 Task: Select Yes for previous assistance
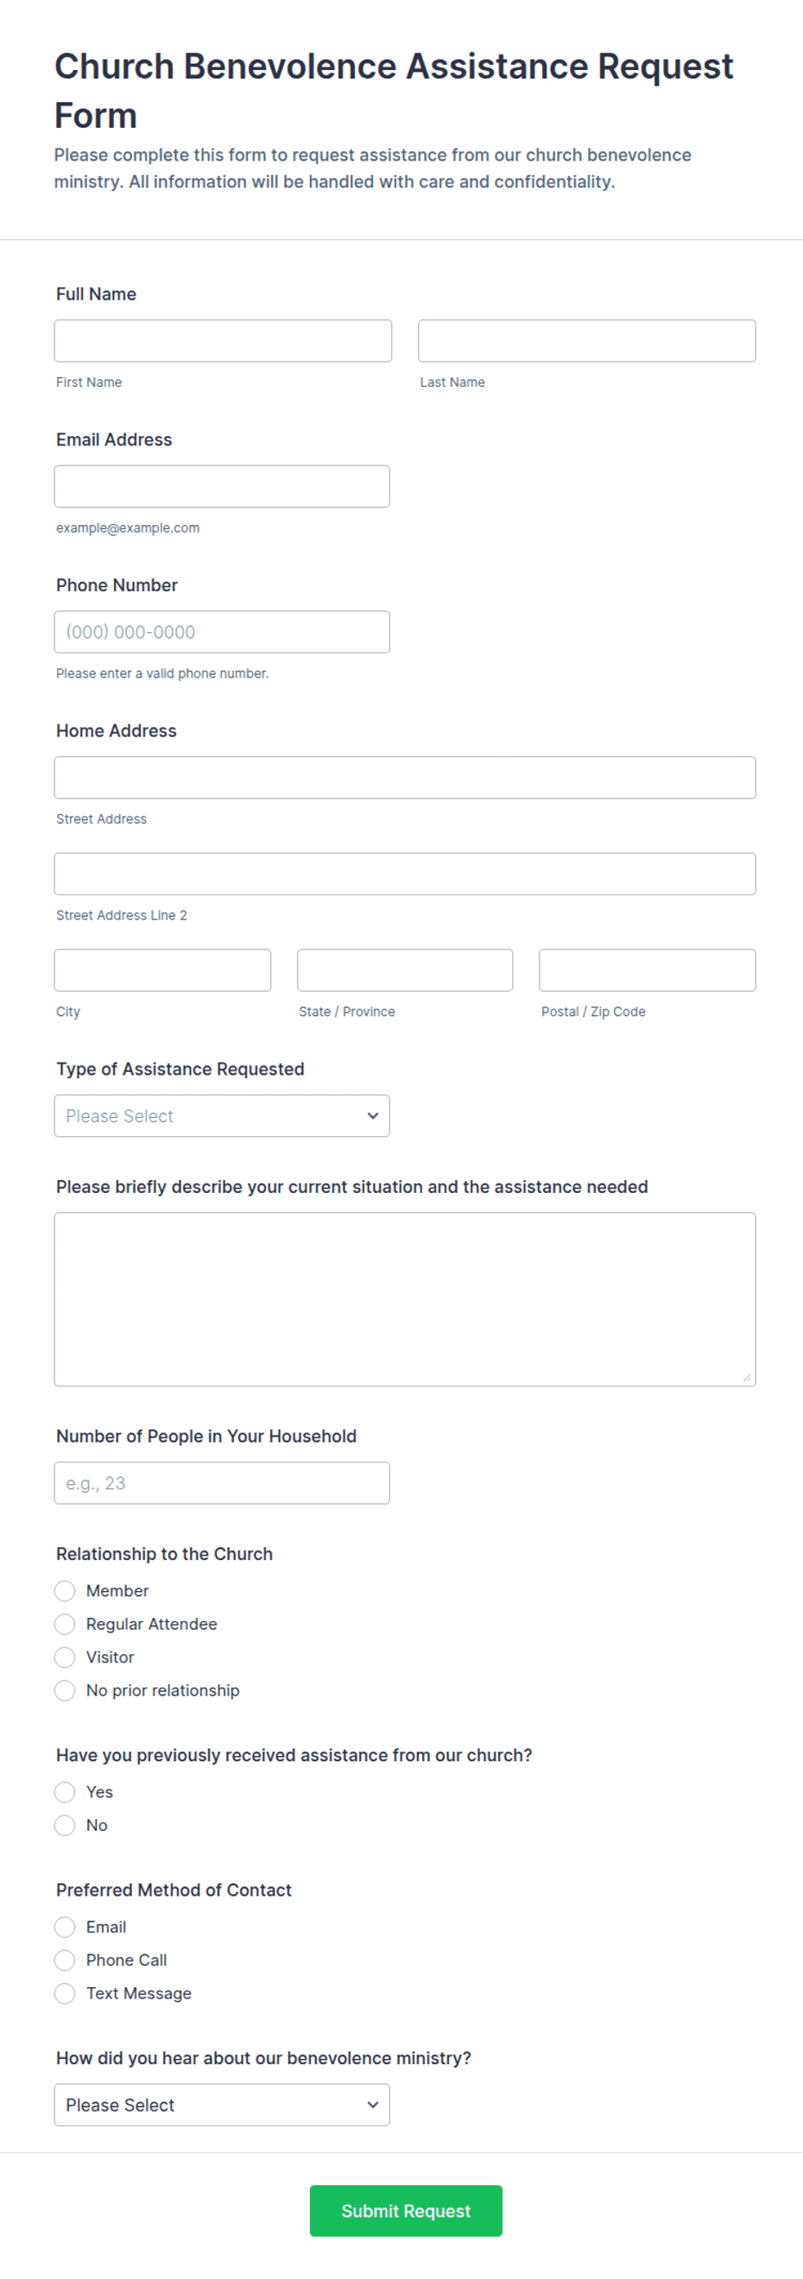[x=65, y=1791]
